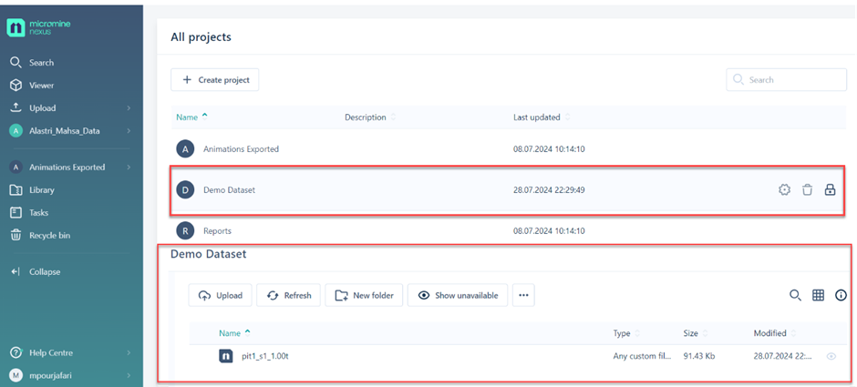Click the New folder button
Image resolution: width=857 pixels, height=387 pixels.
(364, 295)
